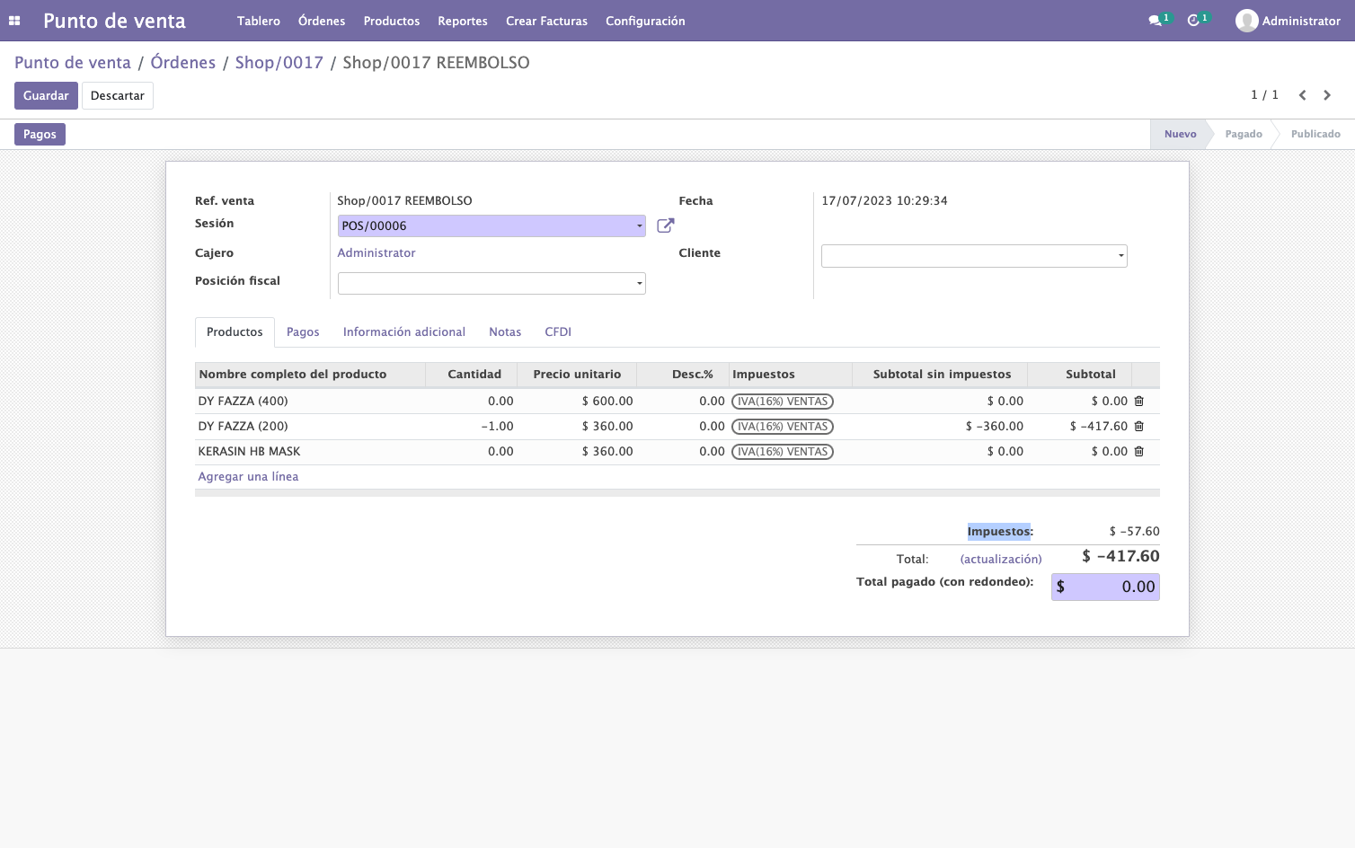
Task: Open the apps grid menu icon
Action: pos(14,21)
